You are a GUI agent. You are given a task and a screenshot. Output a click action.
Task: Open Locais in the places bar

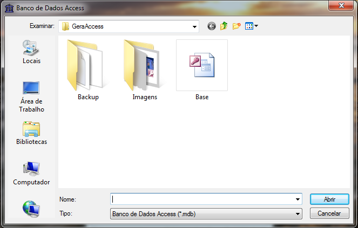coord(31,52)
